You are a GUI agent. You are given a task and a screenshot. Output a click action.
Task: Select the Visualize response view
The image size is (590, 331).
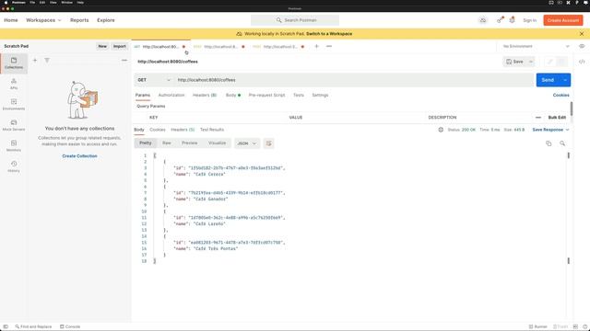[218, 143]
